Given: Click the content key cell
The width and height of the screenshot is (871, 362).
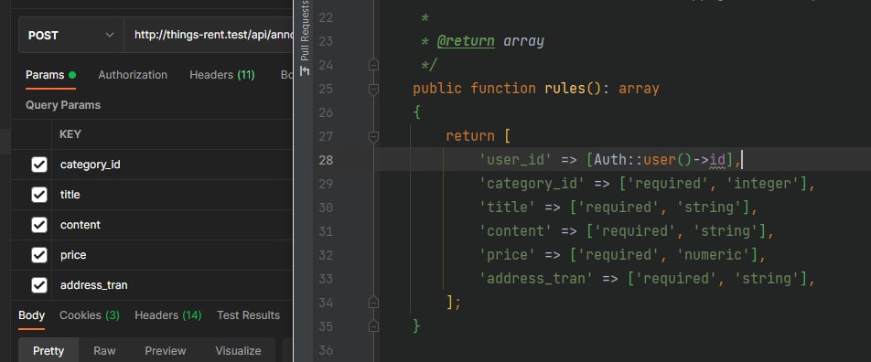Looking at the screenshot, I should click(172, 225).
